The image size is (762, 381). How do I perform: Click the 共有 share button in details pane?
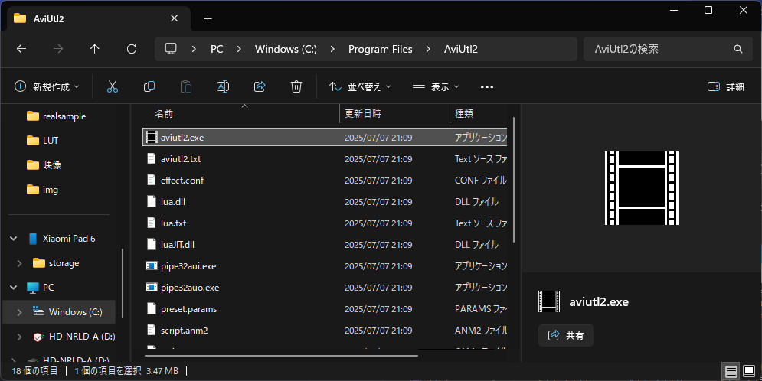566,335
